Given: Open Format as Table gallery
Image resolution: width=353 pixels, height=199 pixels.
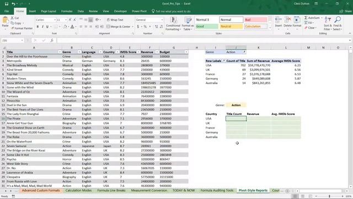Looking at the screenshot, I should pyautogui.click(x=188, y=24).
